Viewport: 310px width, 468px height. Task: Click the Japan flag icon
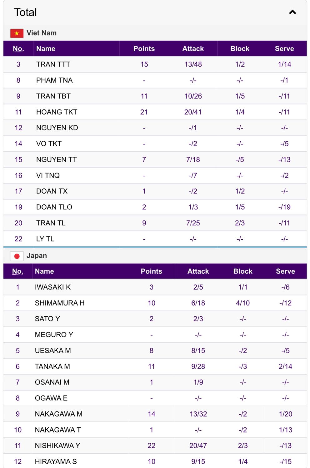pyautogui.click(x=17, y=256)
